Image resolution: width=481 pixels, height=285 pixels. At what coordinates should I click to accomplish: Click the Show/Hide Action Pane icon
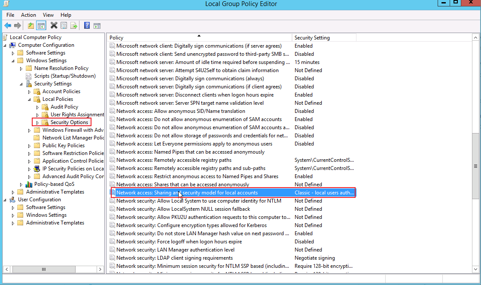[x=97, y=26]
